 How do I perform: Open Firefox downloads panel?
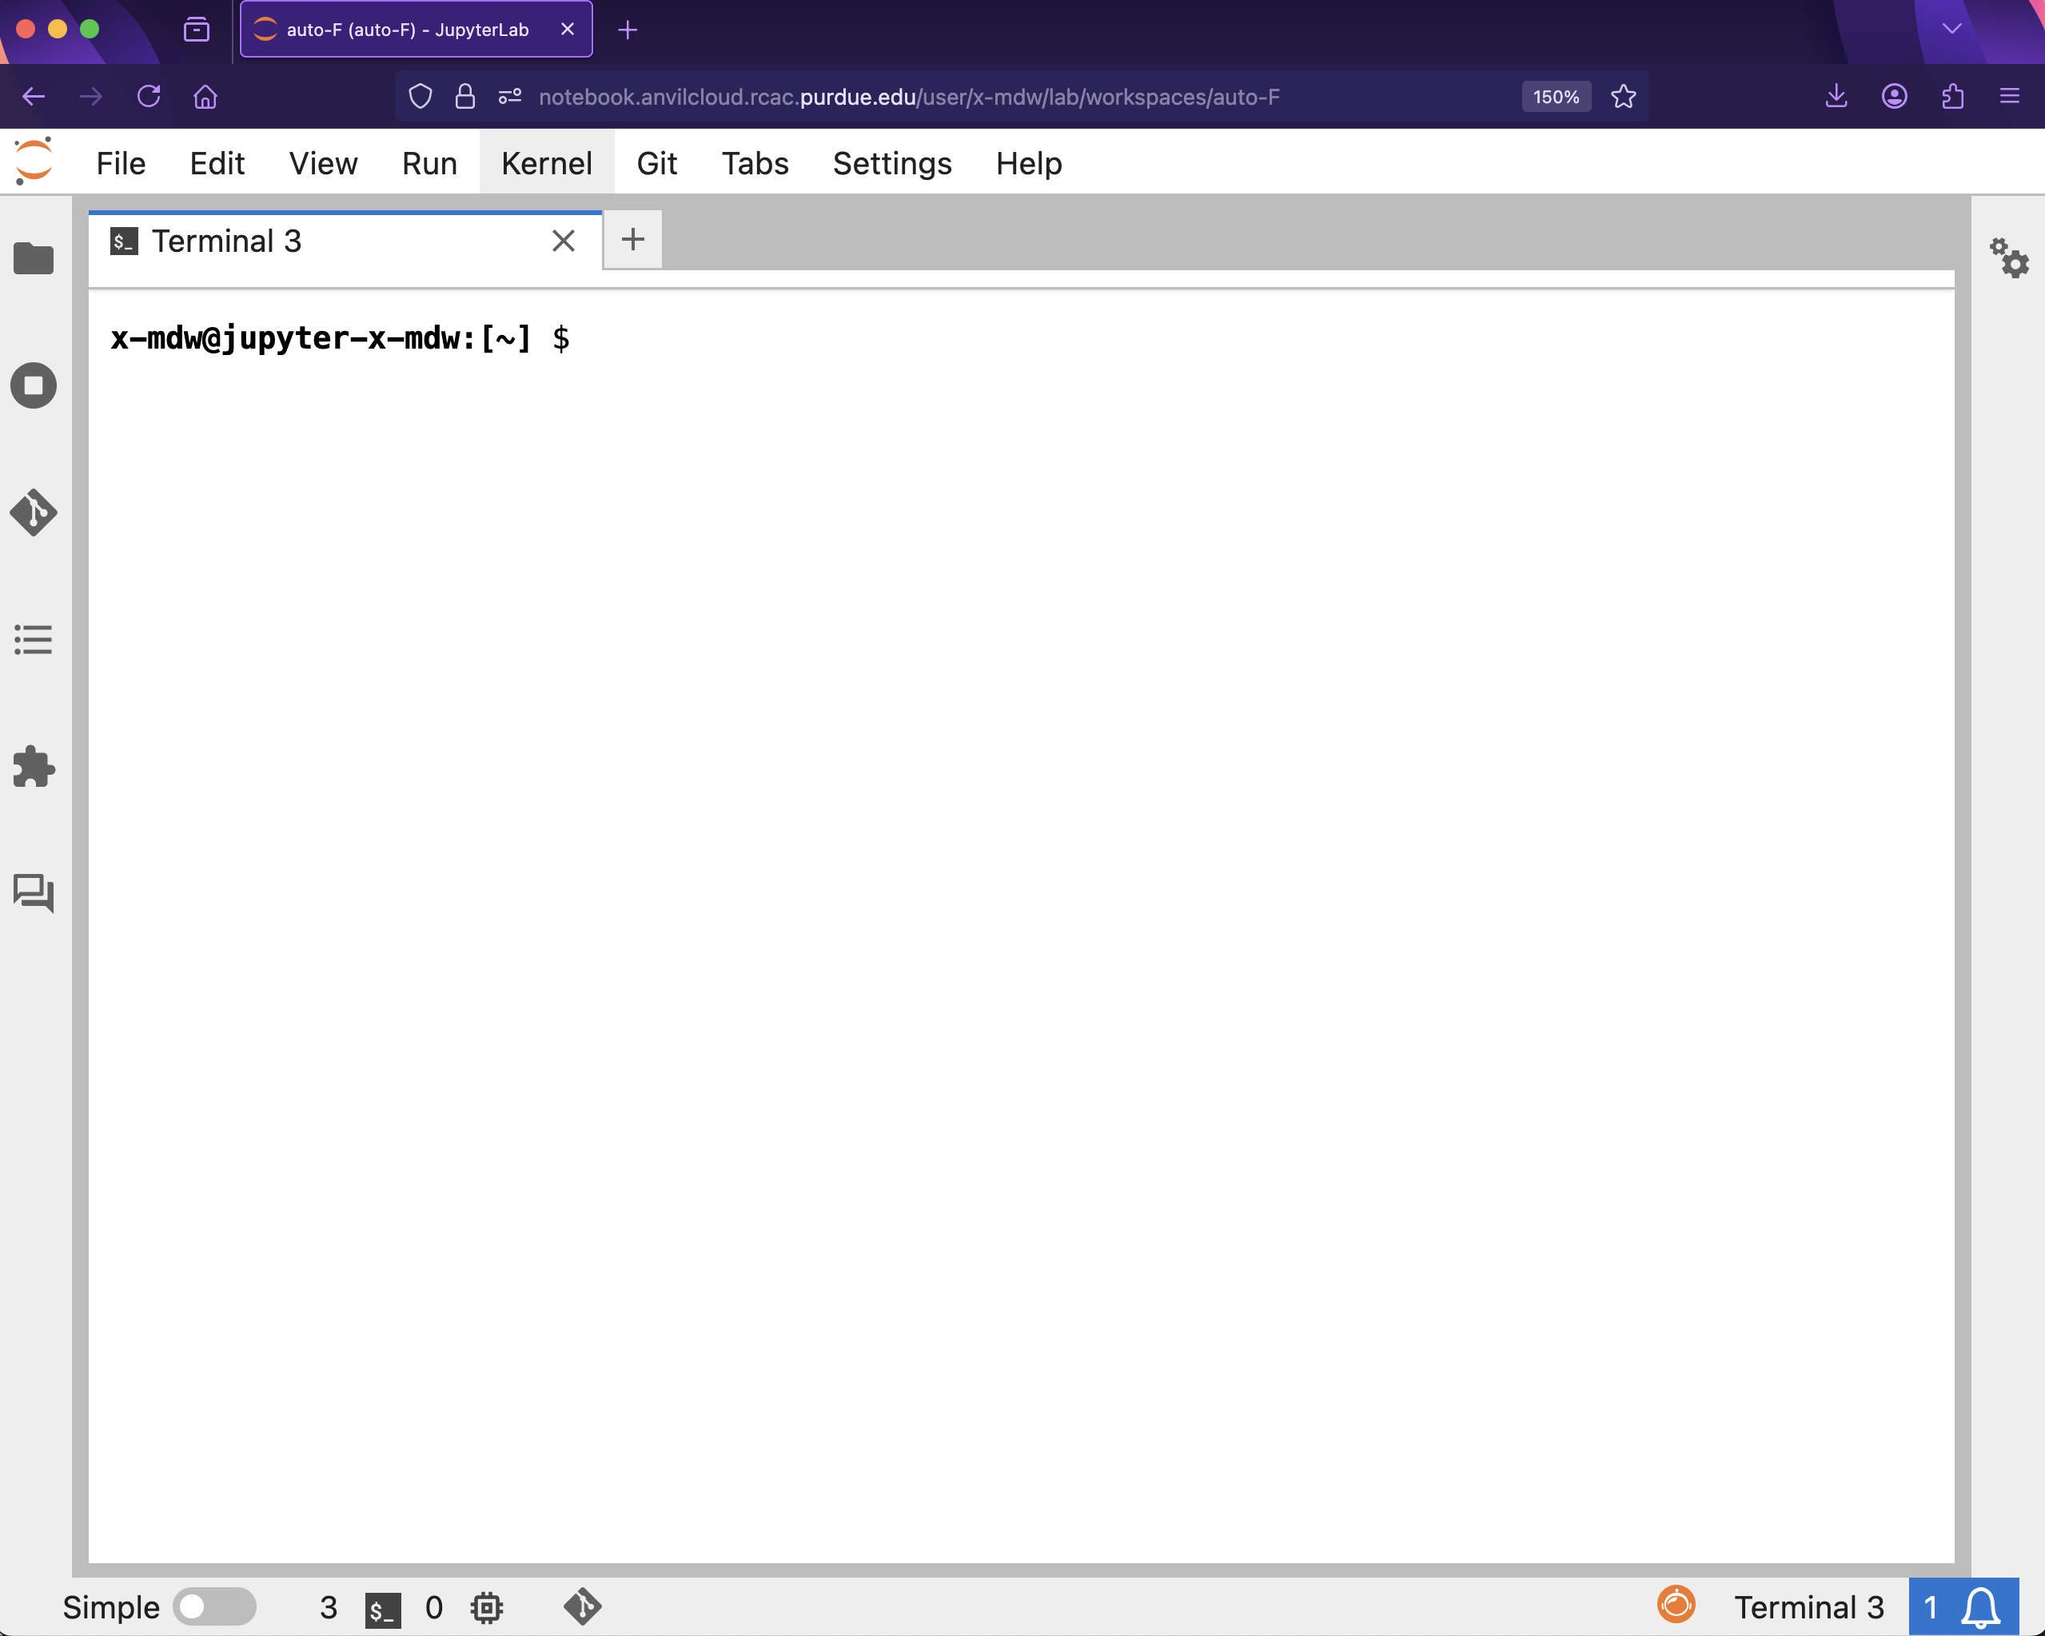[x=1837, y=96]
